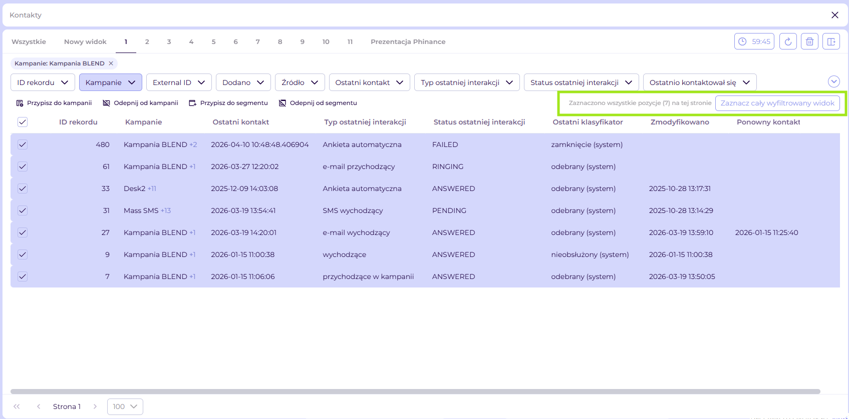
Task: Click Przypisz do segmentu action
Action: 228,103
